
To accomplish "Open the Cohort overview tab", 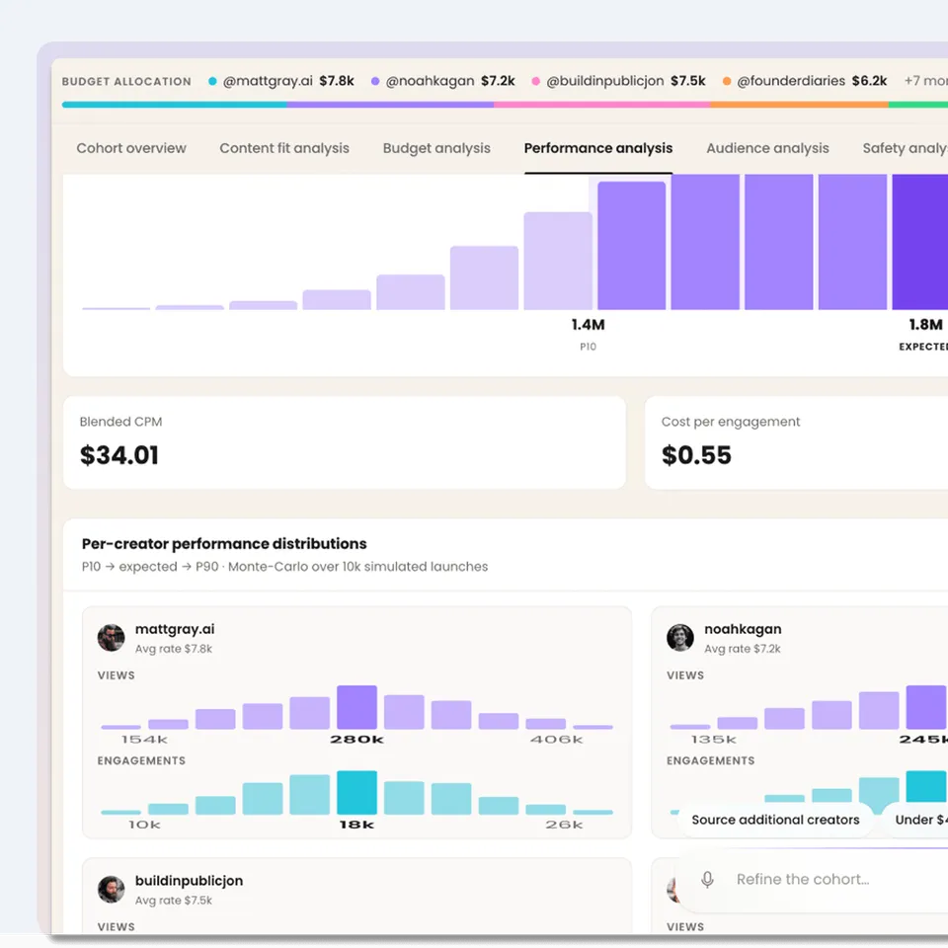I will point(131,148).
